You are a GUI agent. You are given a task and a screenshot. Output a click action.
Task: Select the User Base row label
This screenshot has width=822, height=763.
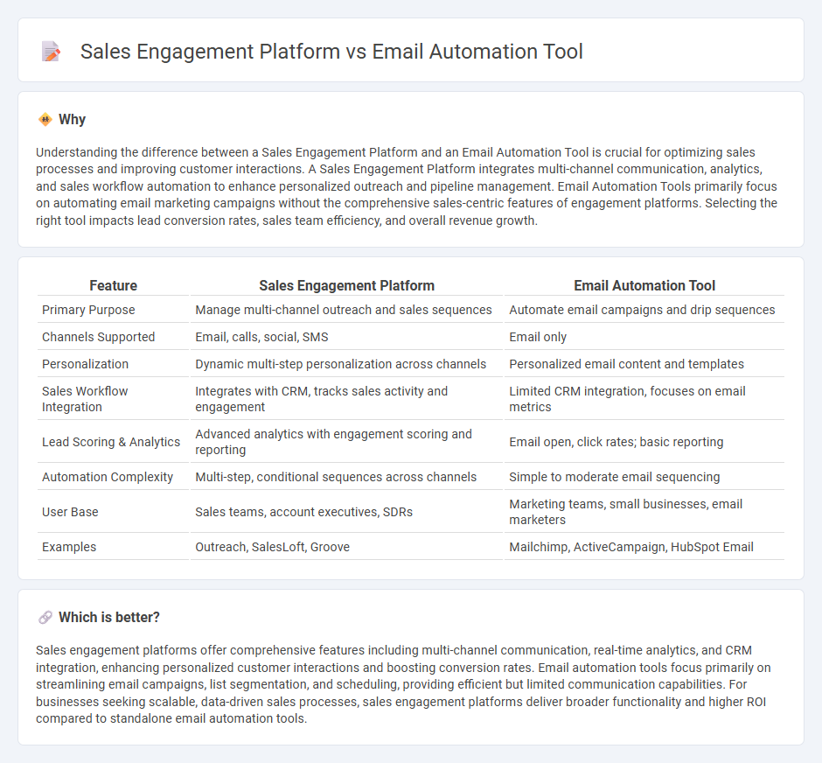(x=70, y=512)
